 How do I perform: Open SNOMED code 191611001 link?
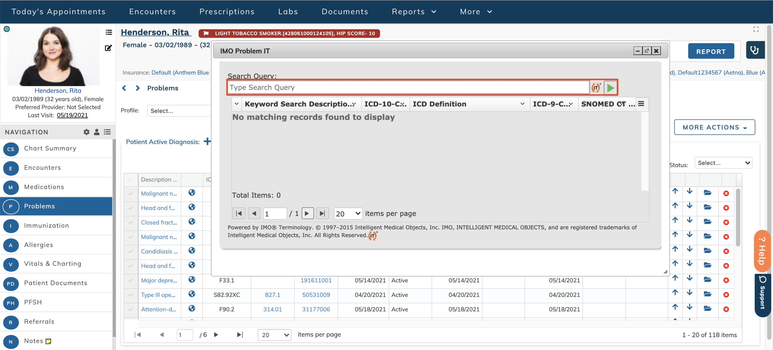(x=316, y=280)
